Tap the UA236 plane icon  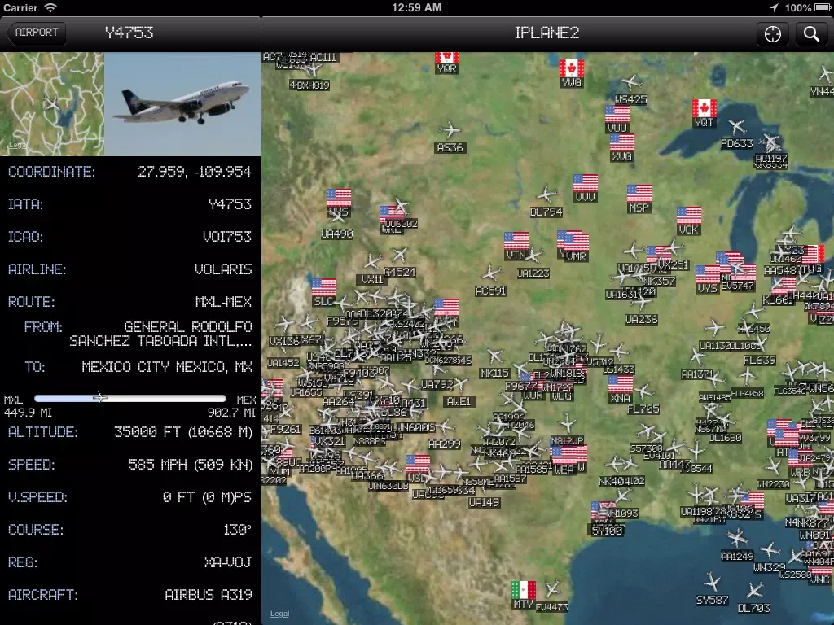click(642, 303)
